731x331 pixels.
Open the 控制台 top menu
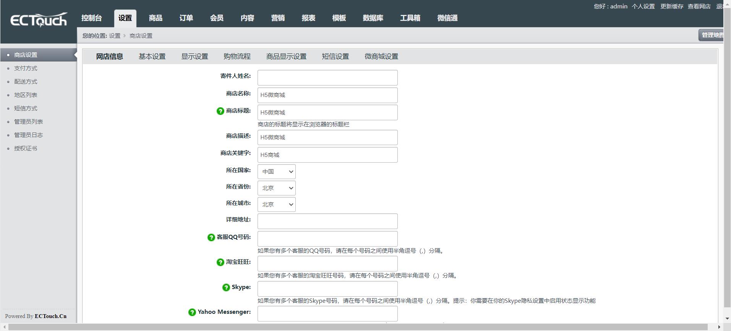coord(92,18)
